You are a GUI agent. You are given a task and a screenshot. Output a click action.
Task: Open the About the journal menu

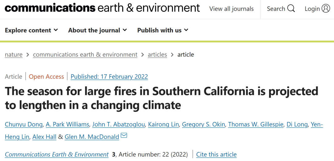(97, 30)
